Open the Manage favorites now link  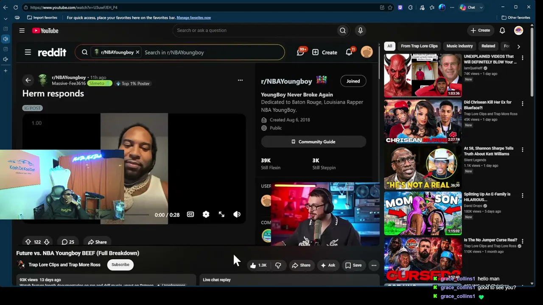pyautogui.click(x=193, y=17)
